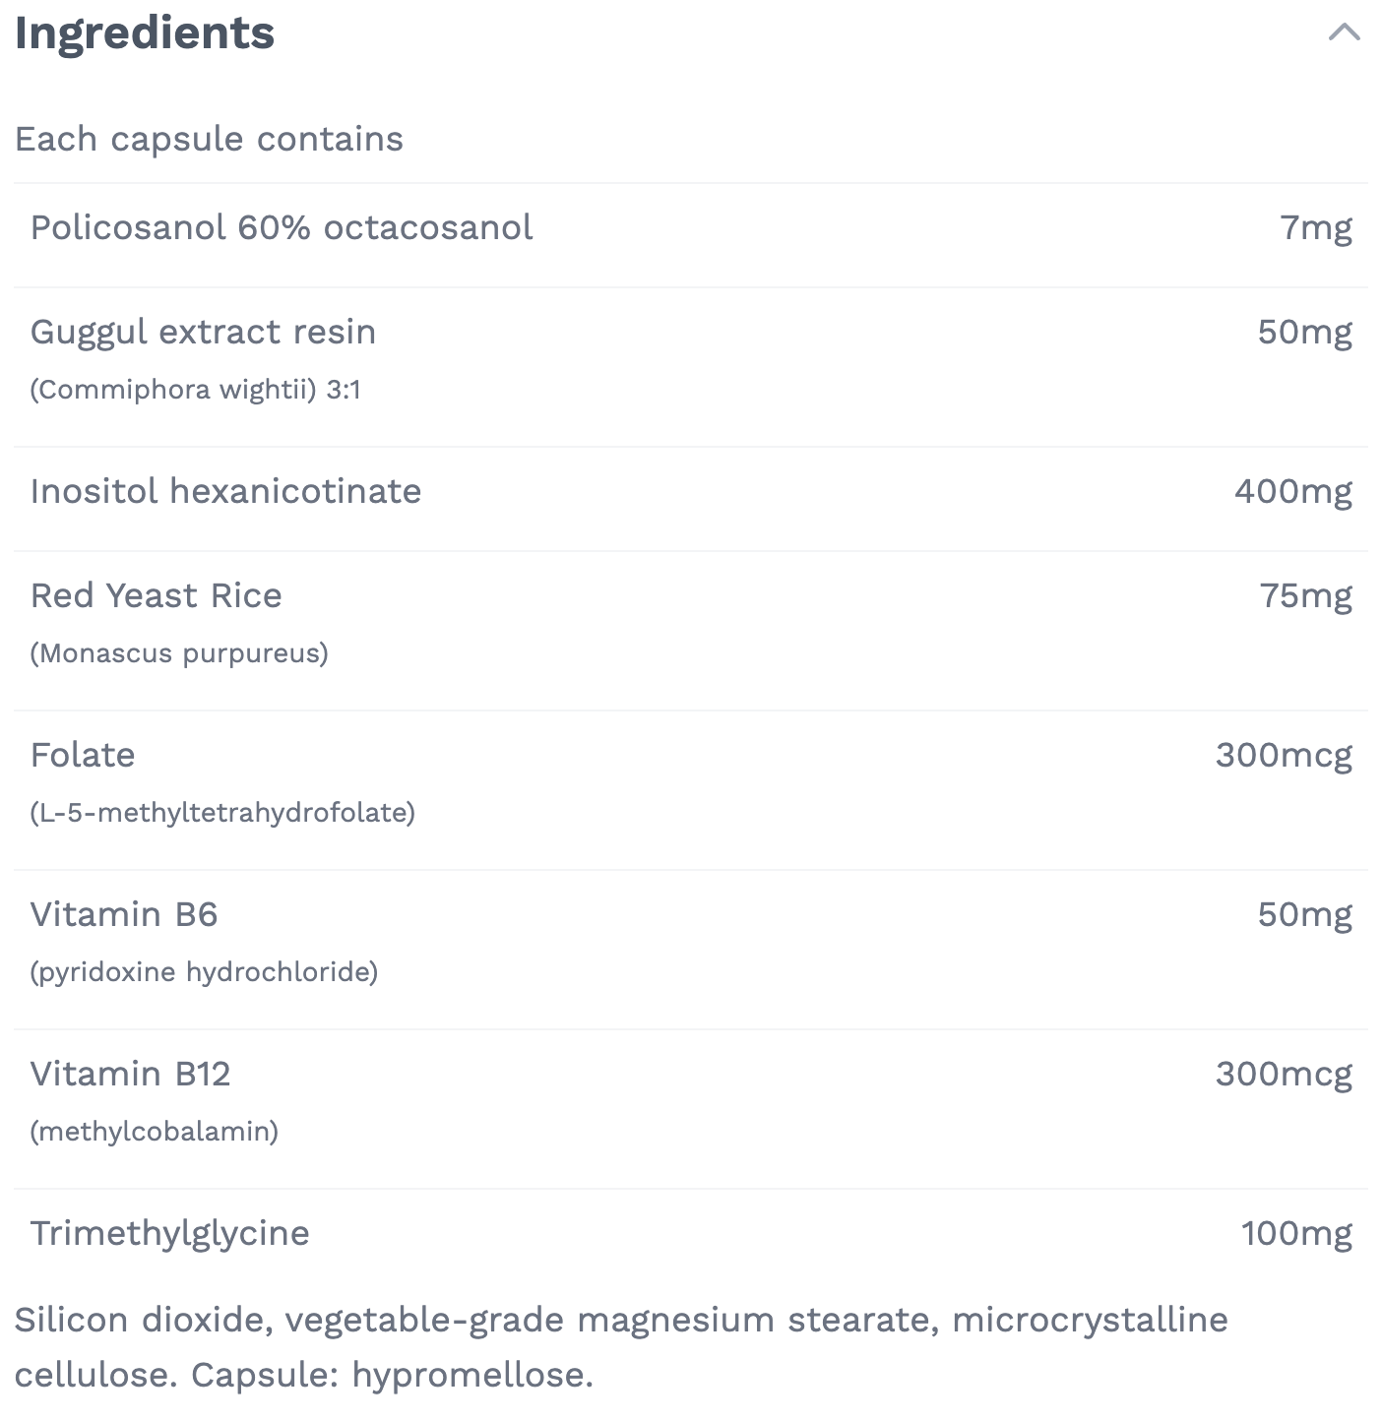Click the Guggul extract resin entry
Screen dimensions: 1382x1421
[x=203, y=333]
